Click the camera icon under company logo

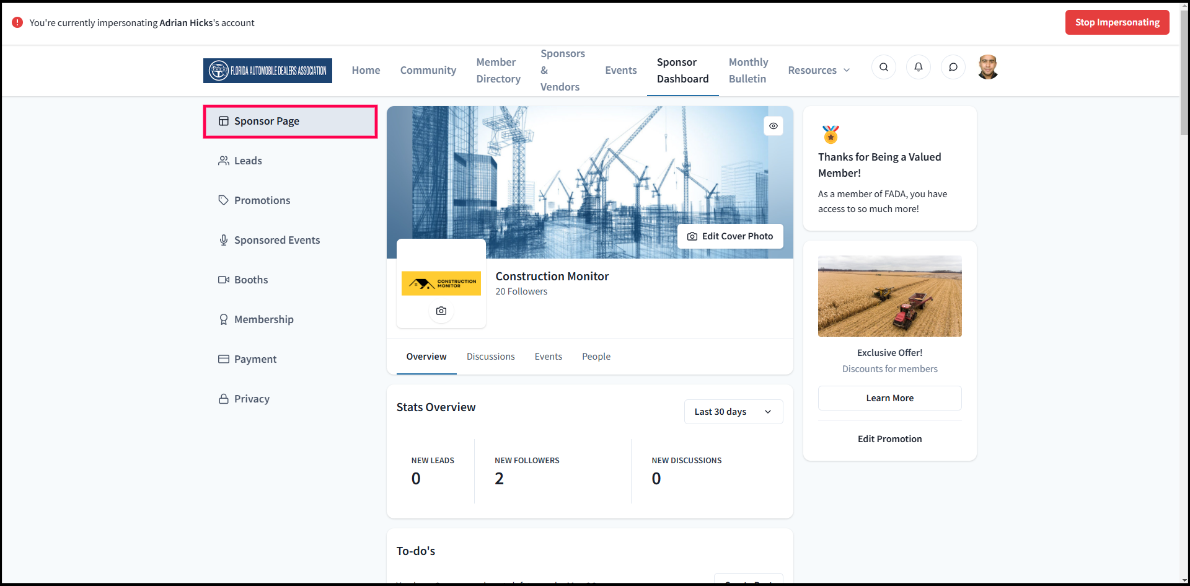[441, 311]
